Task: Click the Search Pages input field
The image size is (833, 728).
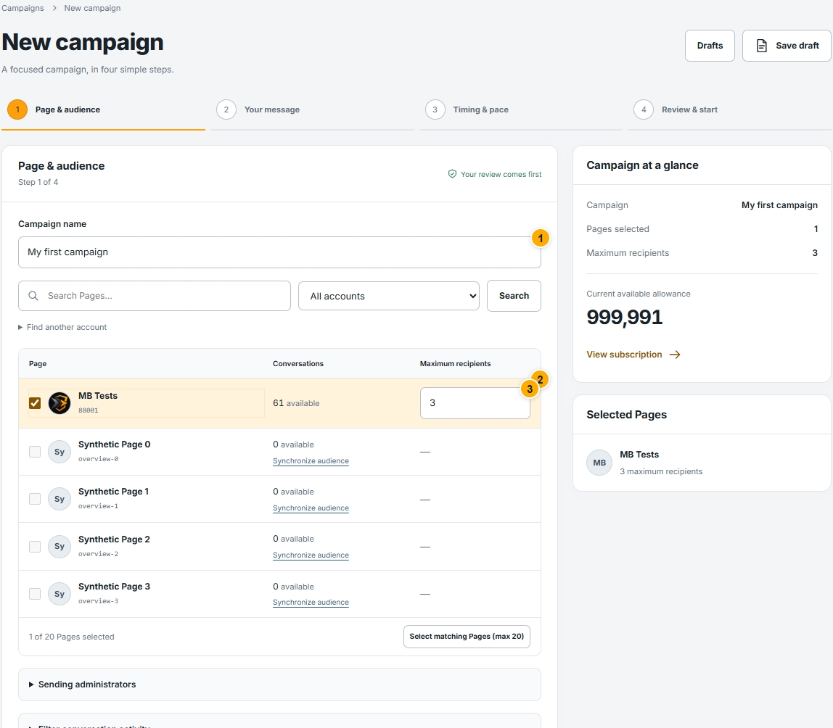Action: (155, 296)
